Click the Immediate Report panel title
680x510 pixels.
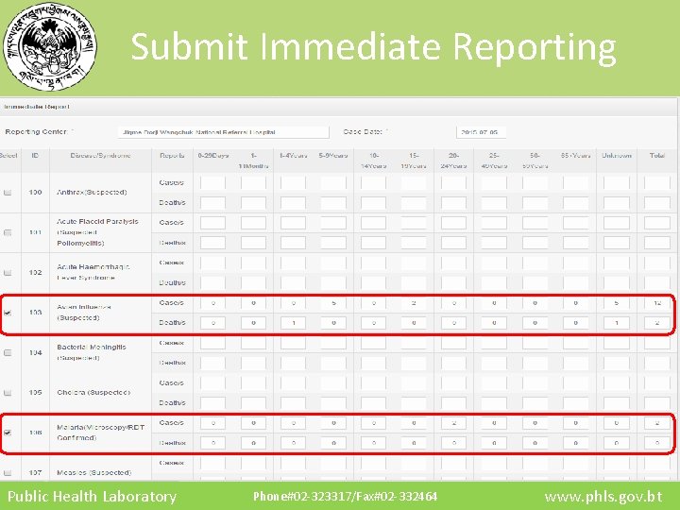point(37,107)
